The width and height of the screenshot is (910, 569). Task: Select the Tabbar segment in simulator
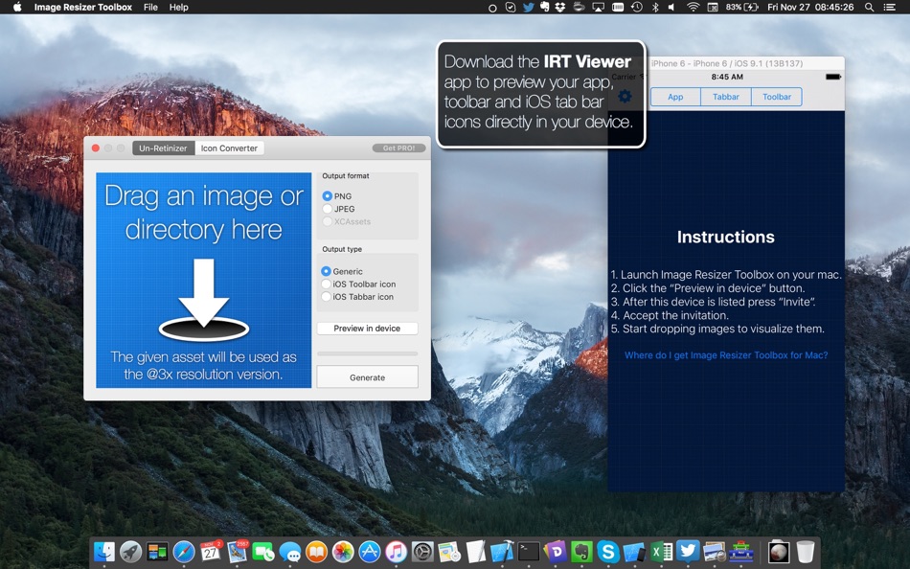pos(725,97)
